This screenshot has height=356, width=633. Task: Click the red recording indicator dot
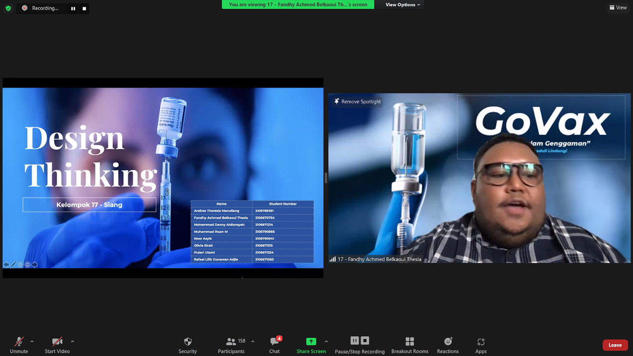pos(25,8)
